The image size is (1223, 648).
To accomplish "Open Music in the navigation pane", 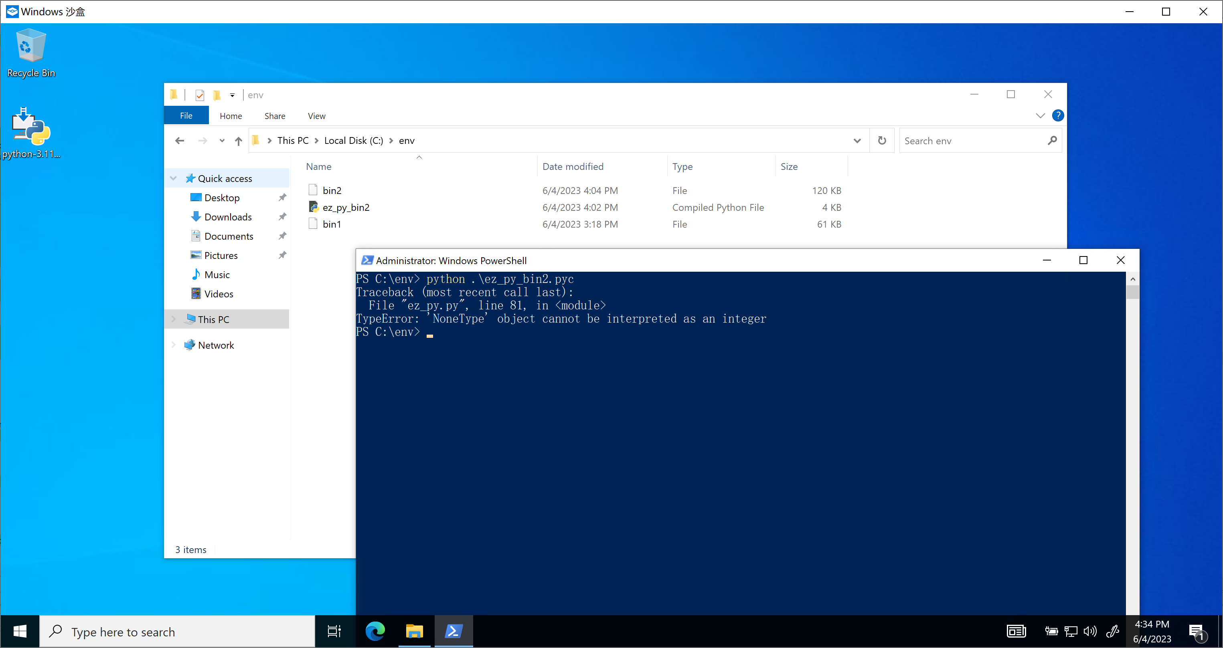I will click(x=217, y=275).
